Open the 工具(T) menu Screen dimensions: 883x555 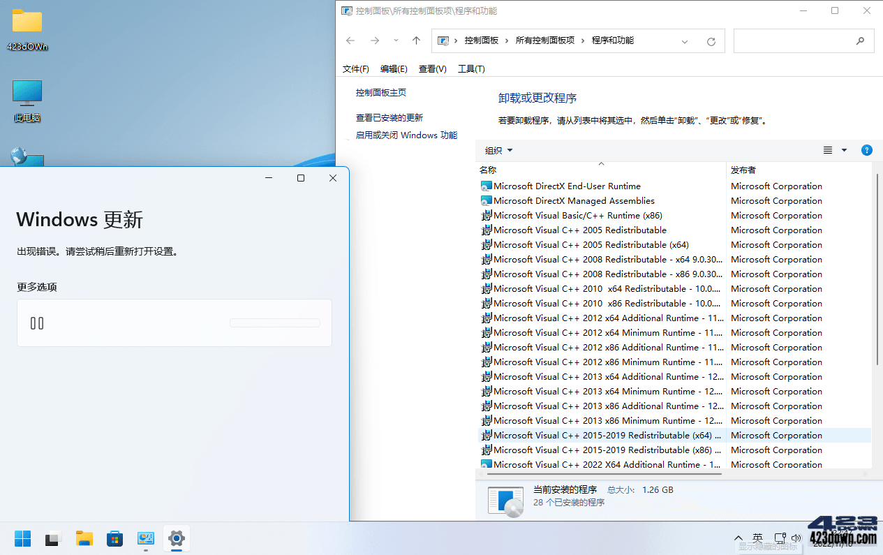click(471, 68)
